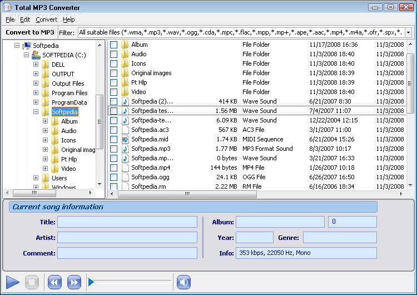The height and width of the screenshot is (295, 417).
Task: Open the Convert menu
Action: 46,19
